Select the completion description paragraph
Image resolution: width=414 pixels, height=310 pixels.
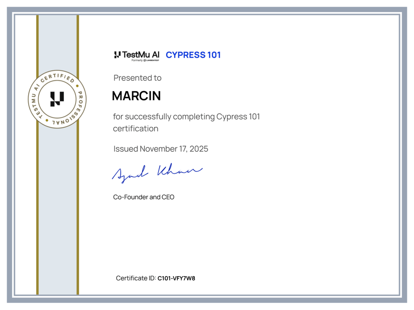(x=186, y=122)
